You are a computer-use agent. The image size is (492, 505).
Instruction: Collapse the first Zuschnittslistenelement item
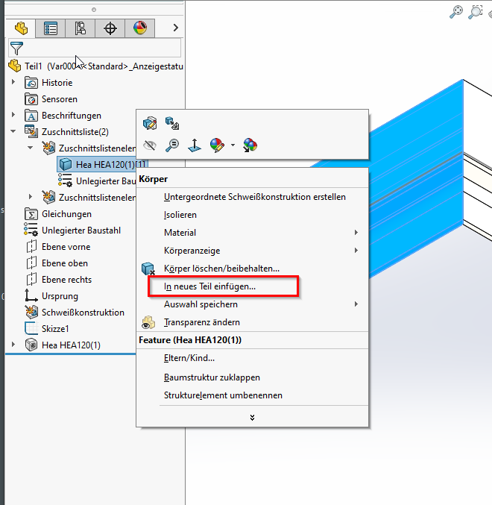tap(31, 148)
